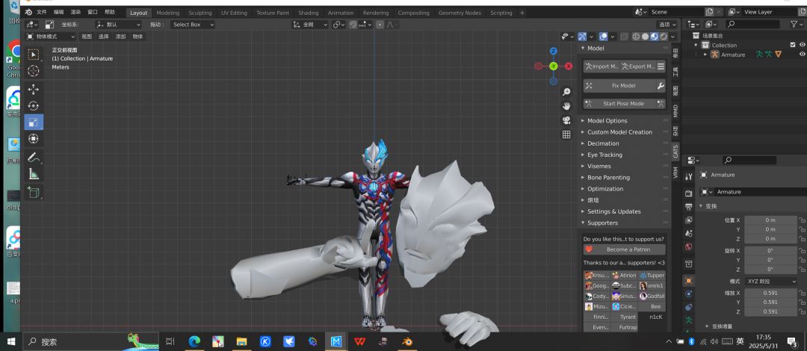Select the Annotate pencil tool
Viewport: 807px width, 351px height.
tap(34, 157)
